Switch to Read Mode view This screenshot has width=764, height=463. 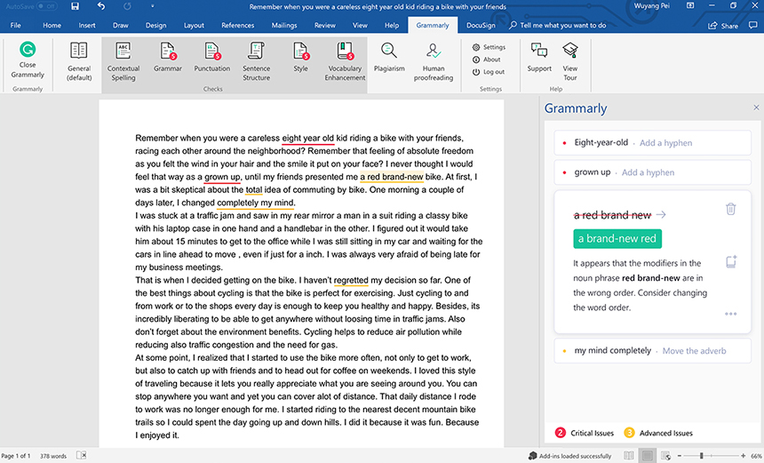(629, 456)
